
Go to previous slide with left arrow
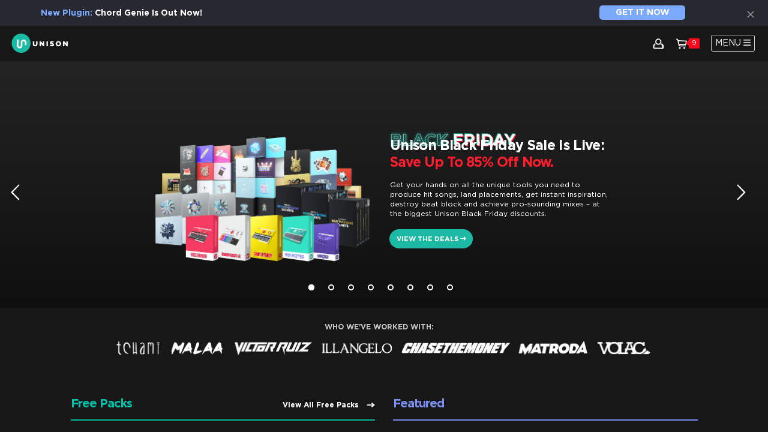15,192
